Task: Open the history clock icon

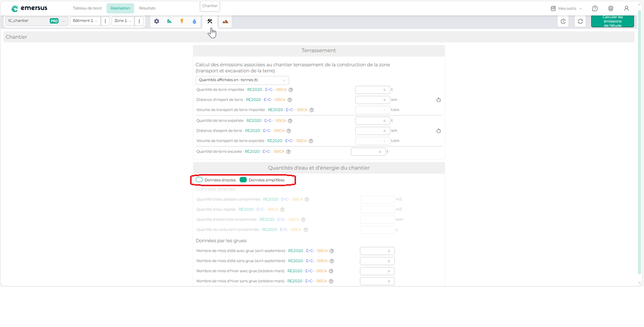Action: coord(563,21)
